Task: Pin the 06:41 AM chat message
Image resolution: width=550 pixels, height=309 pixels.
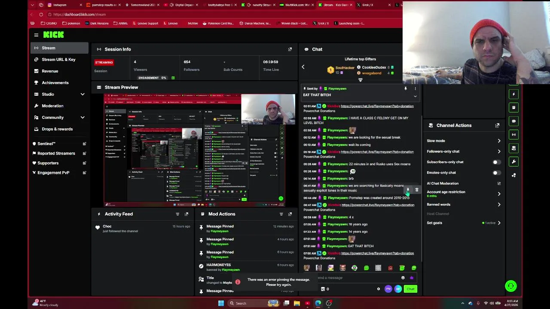Action: point(408,190)
